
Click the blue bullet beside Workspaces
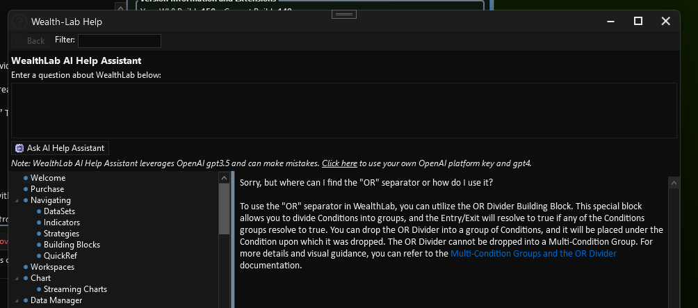(x=26, y=267)
